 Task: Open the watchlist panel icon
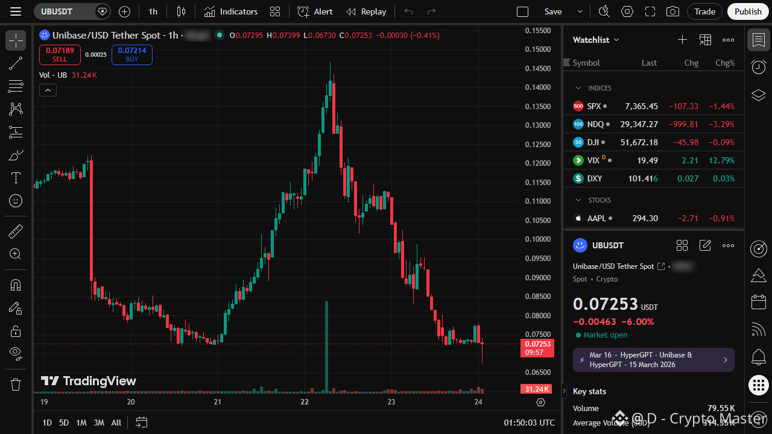pos(759,40)
